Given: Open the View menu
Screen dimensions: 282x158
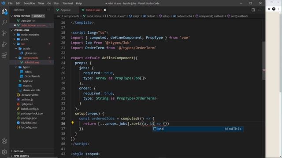Looking at the screenshot, I should (41, 3).
